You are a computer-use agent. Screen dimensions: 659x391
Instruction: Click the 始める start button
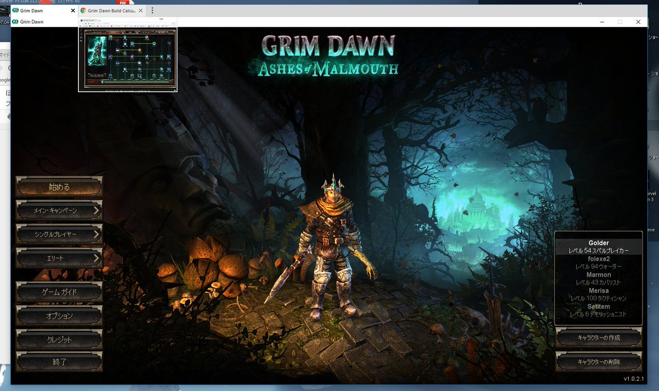click(59, 186)
